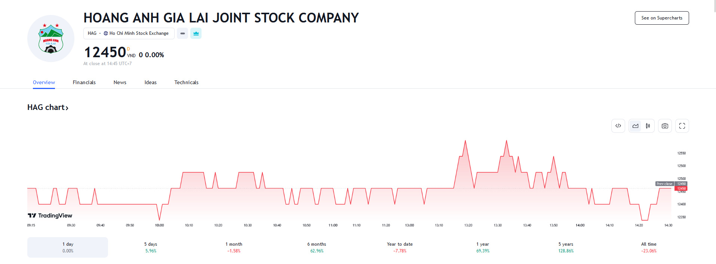
Task: Click the 13:30 time axis marker
Action: coord(498,225)
